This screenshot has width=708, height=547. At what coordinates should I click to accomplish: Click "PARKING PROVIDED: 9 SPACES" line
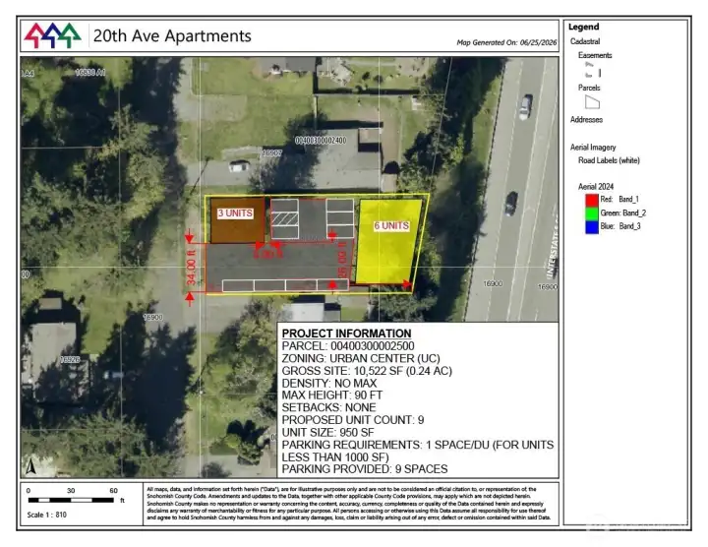click(x=365, y=469)
